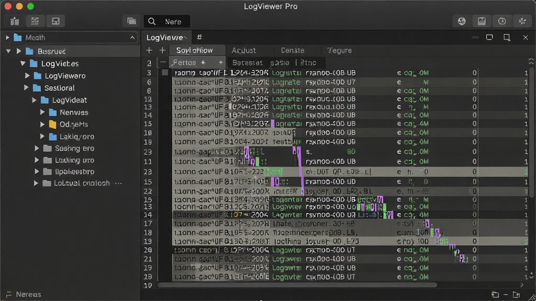Screen dimensions: 536x301
Task: Click the Bacestat column label
Action: pos(248,63)
